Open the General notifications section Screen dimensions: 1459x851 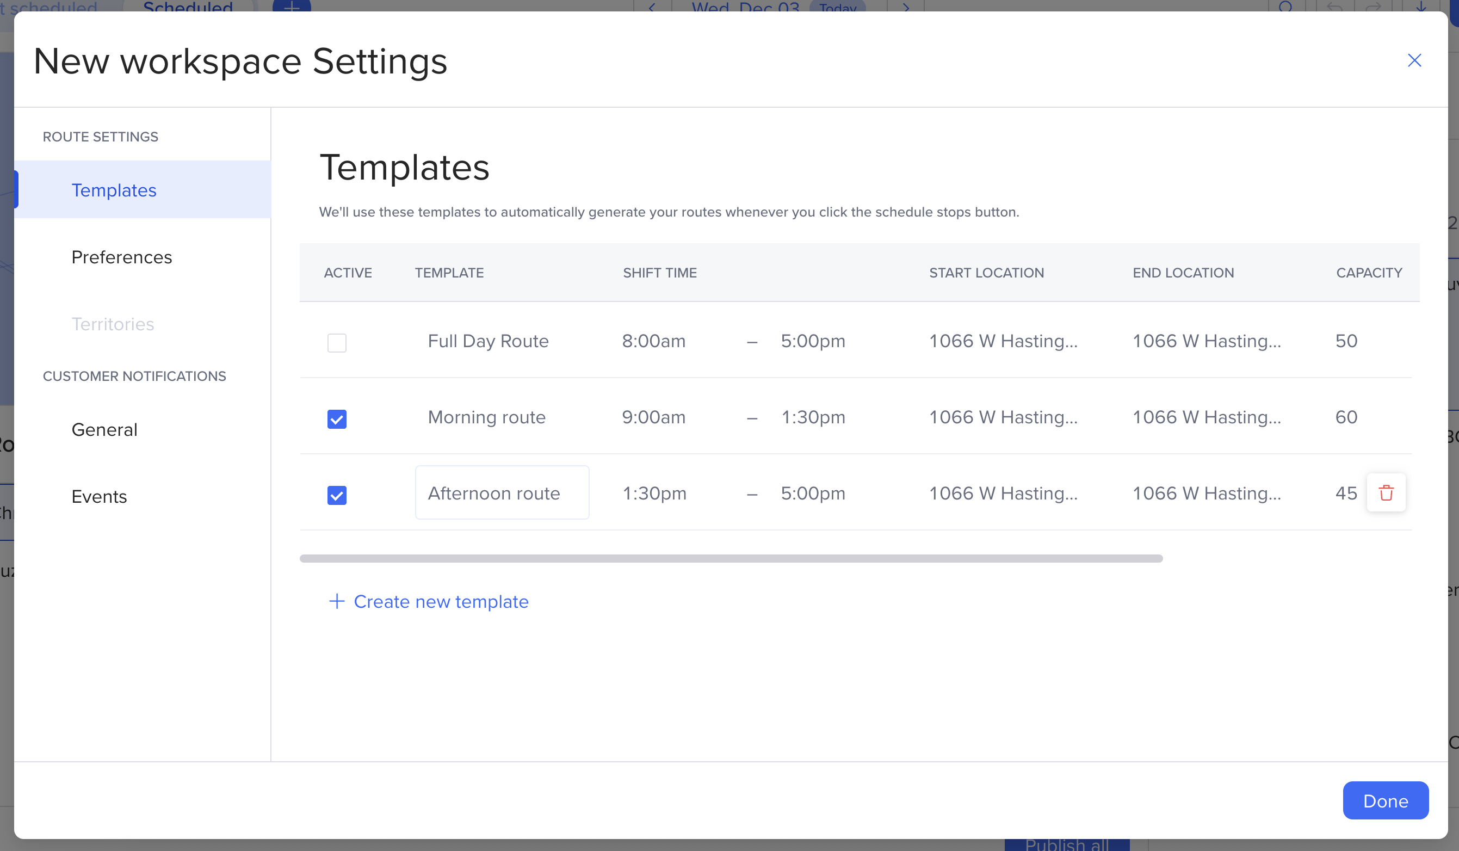click(x=104, y=429)
